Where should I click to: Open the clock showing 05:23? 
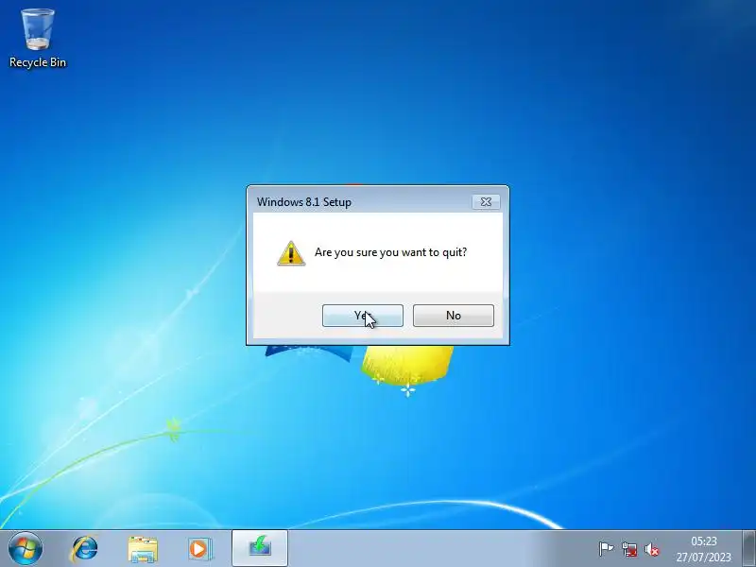(x=704, y=549)
